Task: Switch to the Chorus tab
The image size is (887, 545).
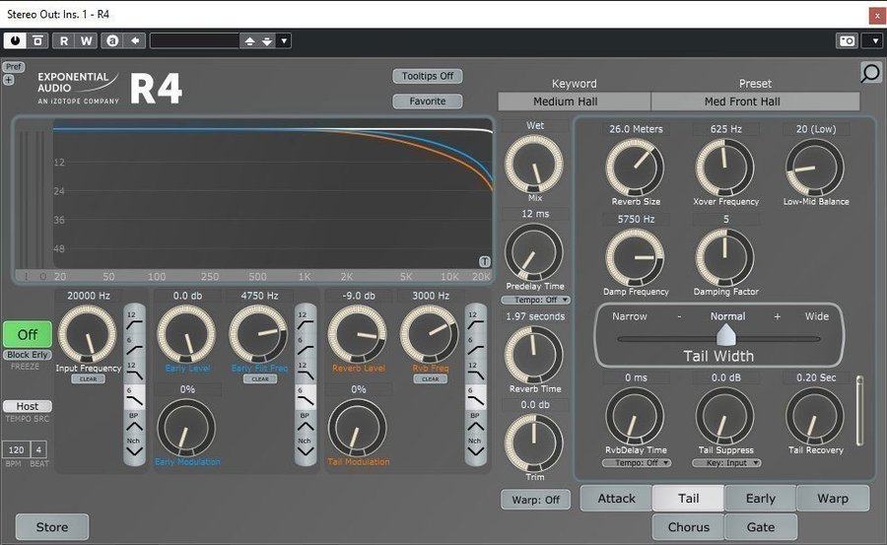Action: [x=688, y=527]
